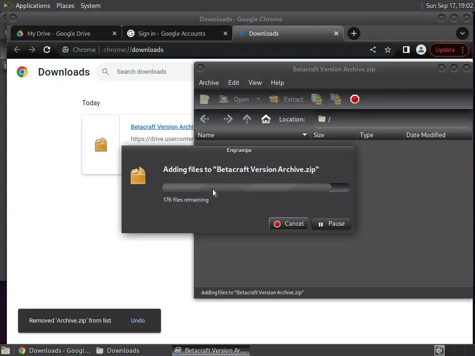This screenshot has width=475, height=356.
Task: Click the "176 files remaining" text
Action: 186,200
